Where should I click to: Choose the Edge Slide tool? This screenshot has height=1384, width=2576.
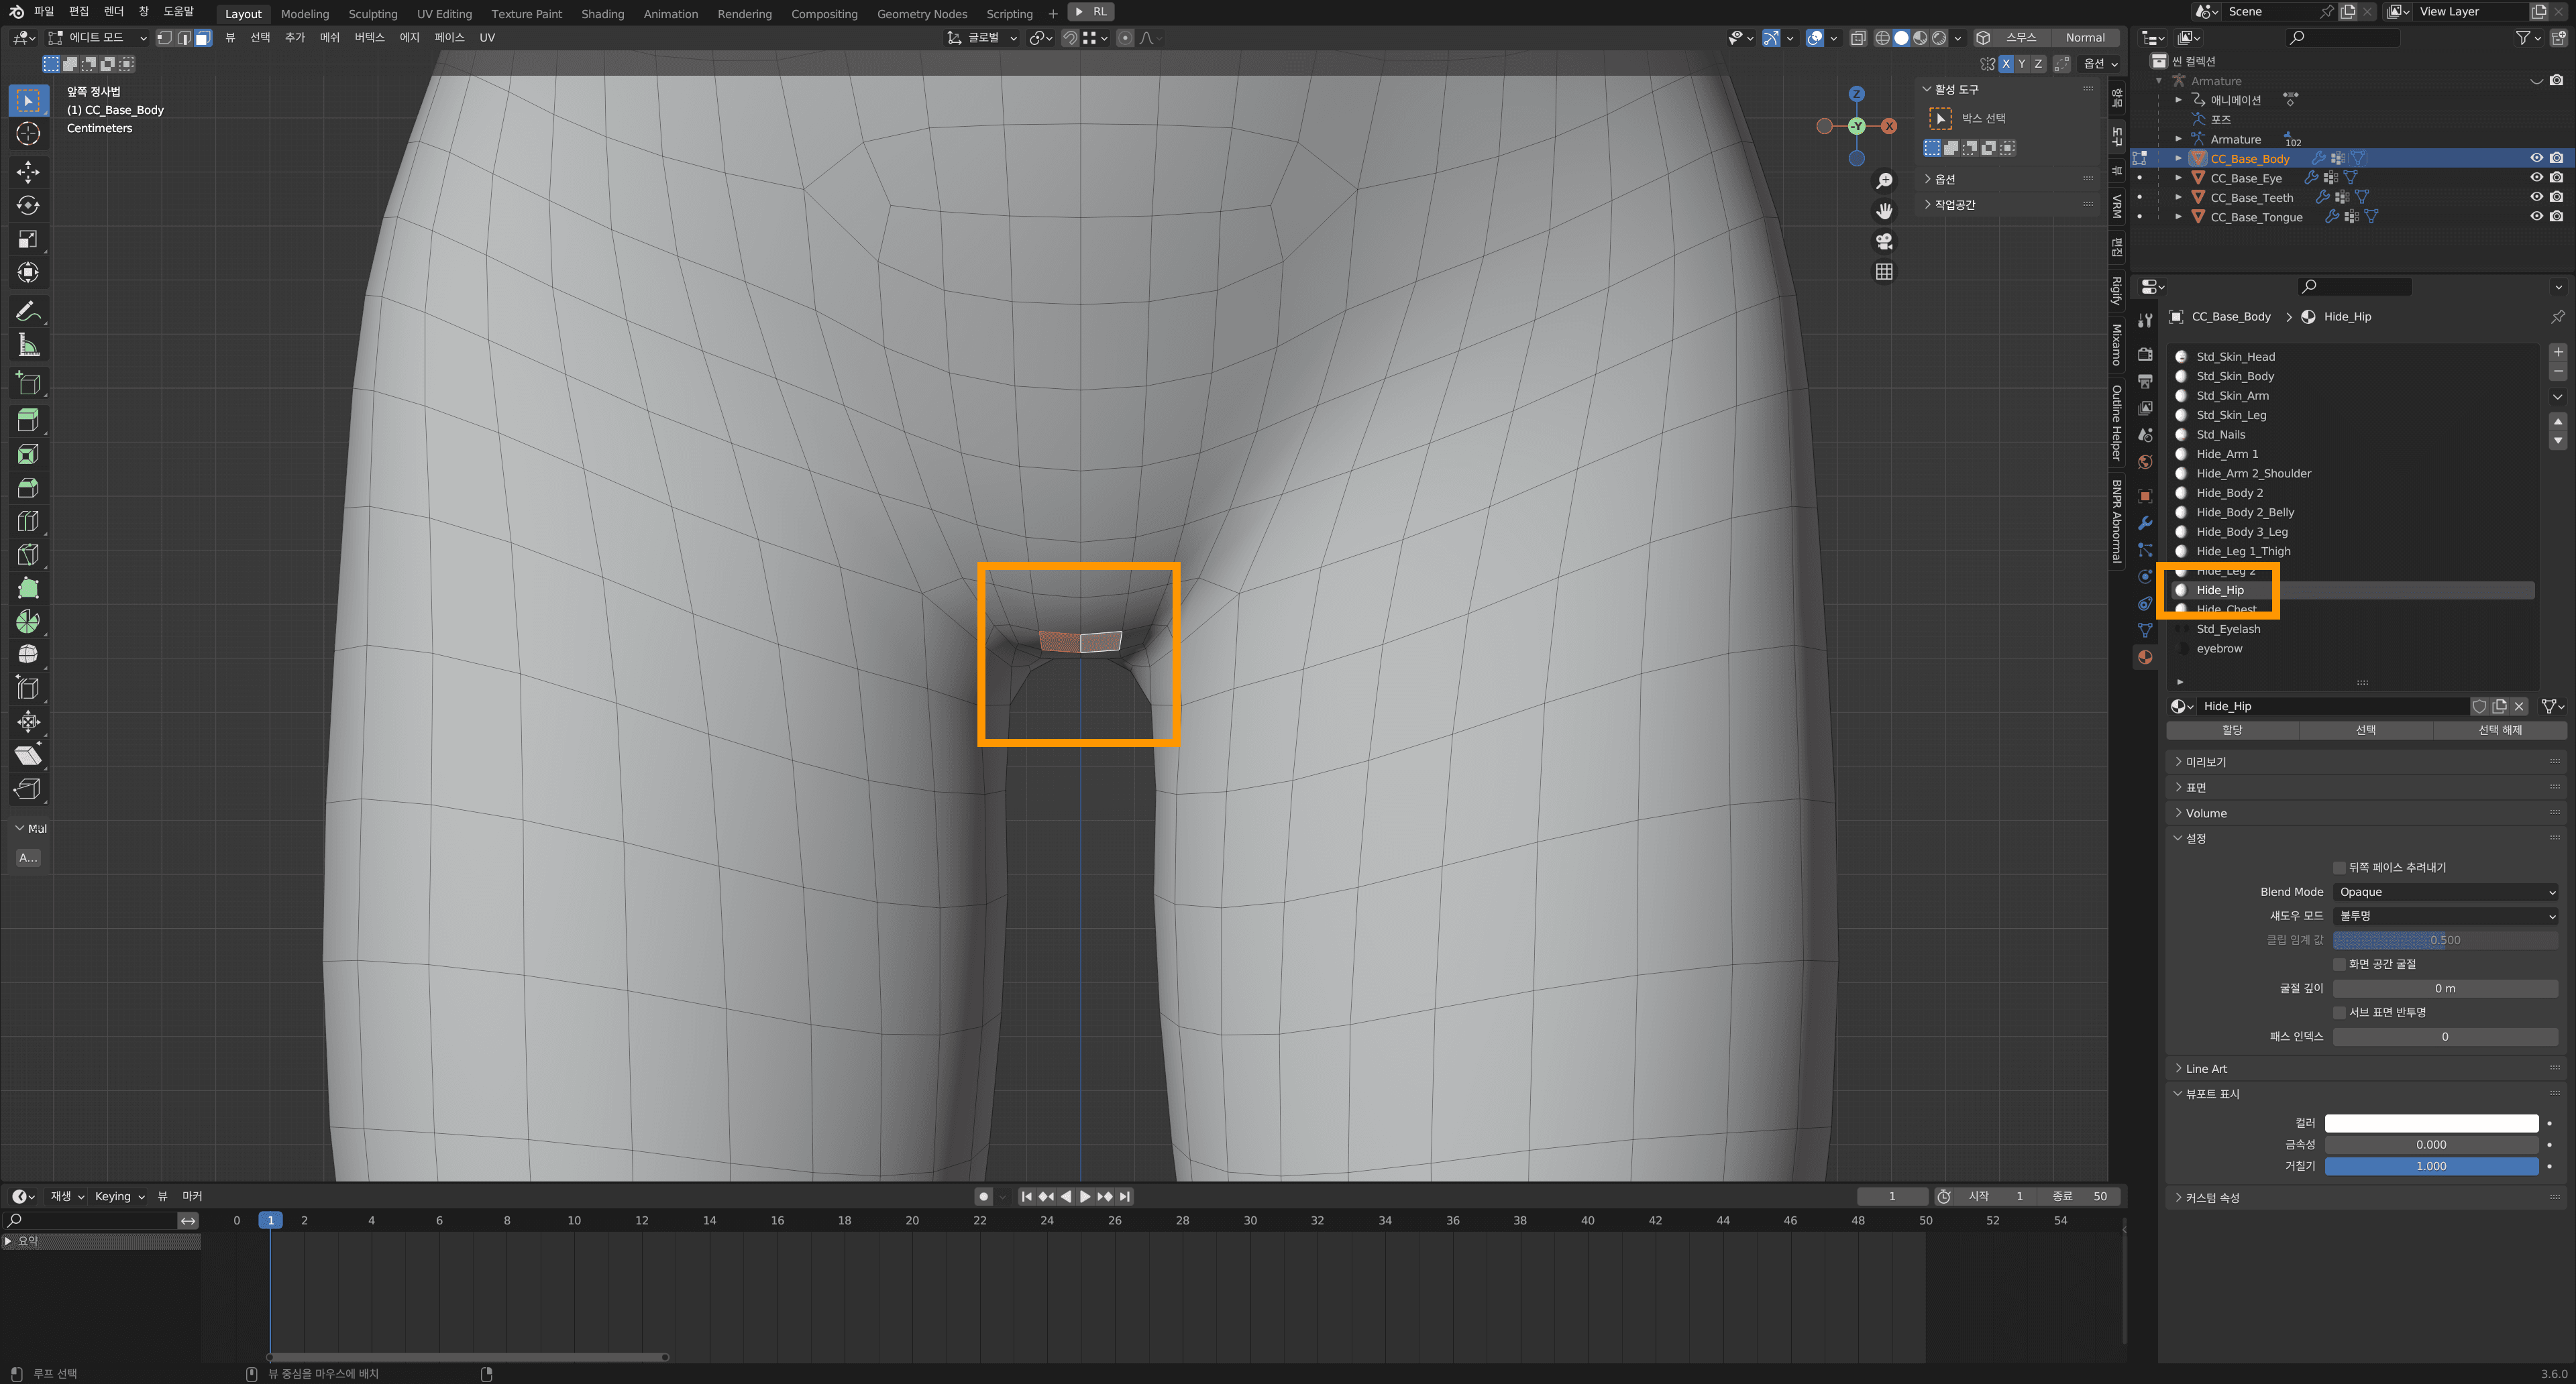point(28,689)
